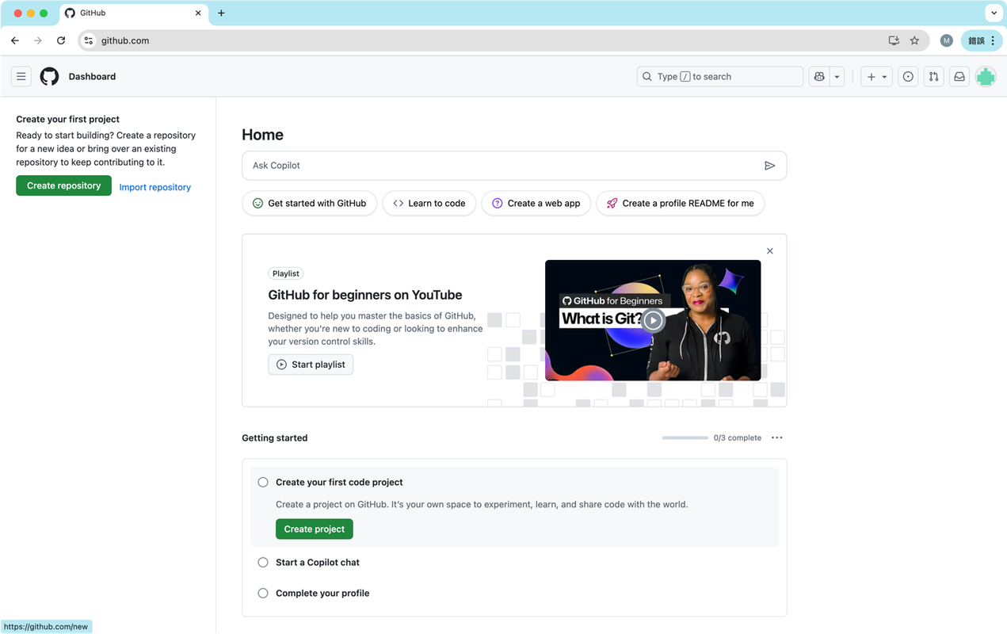Click the green Create project button
The image size is (1007, 634).
[315, 529]
